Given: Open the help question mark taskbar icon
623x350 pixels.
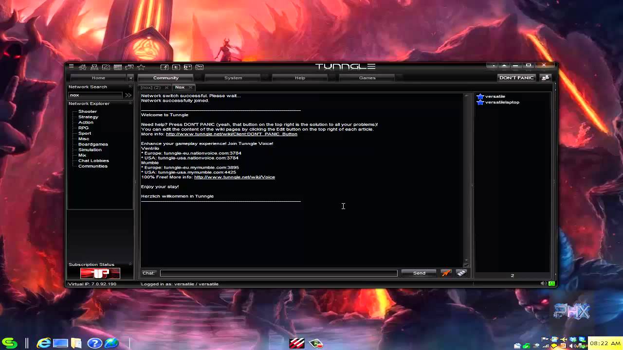Looking at the screenshot, I should click(x=94, y=343).
